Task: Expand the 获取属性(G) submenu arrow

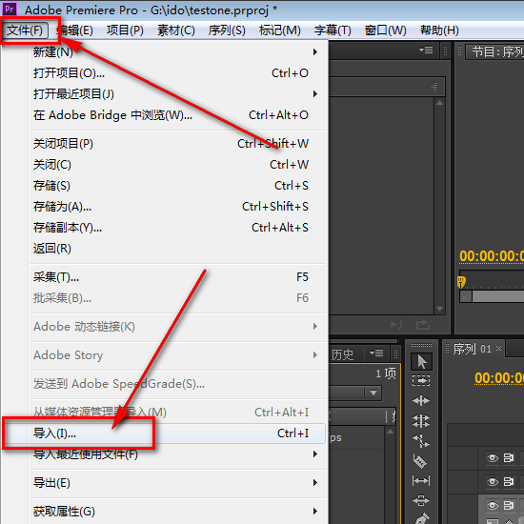Action: [x=314, y=511]
